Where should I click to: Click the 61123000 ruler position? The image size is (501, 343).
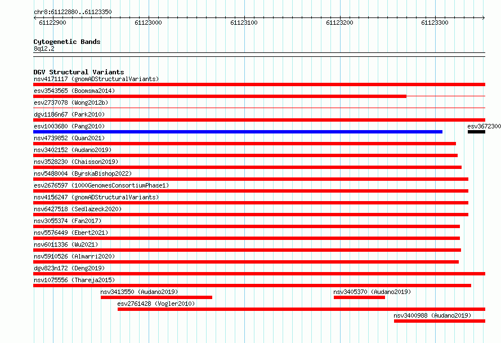coord(148,23)
